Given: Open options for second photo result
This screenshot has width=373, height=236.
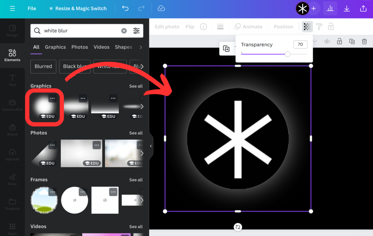Looking at the screenshot, I should (97, 145).
